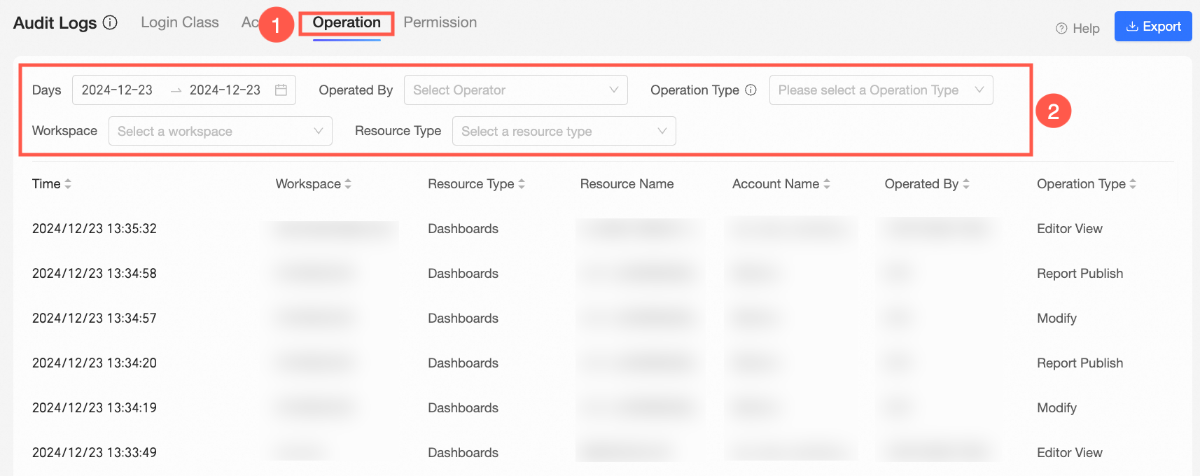Click Report Publish in the 13:34:58 row

tap(1080, 274)
